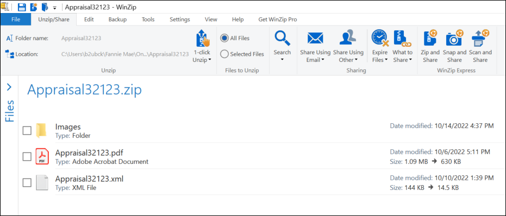Click the Images date modified 10/14/2022 4:37 PM
Viewport: 506px width, 216px height.
pos(442,126)
